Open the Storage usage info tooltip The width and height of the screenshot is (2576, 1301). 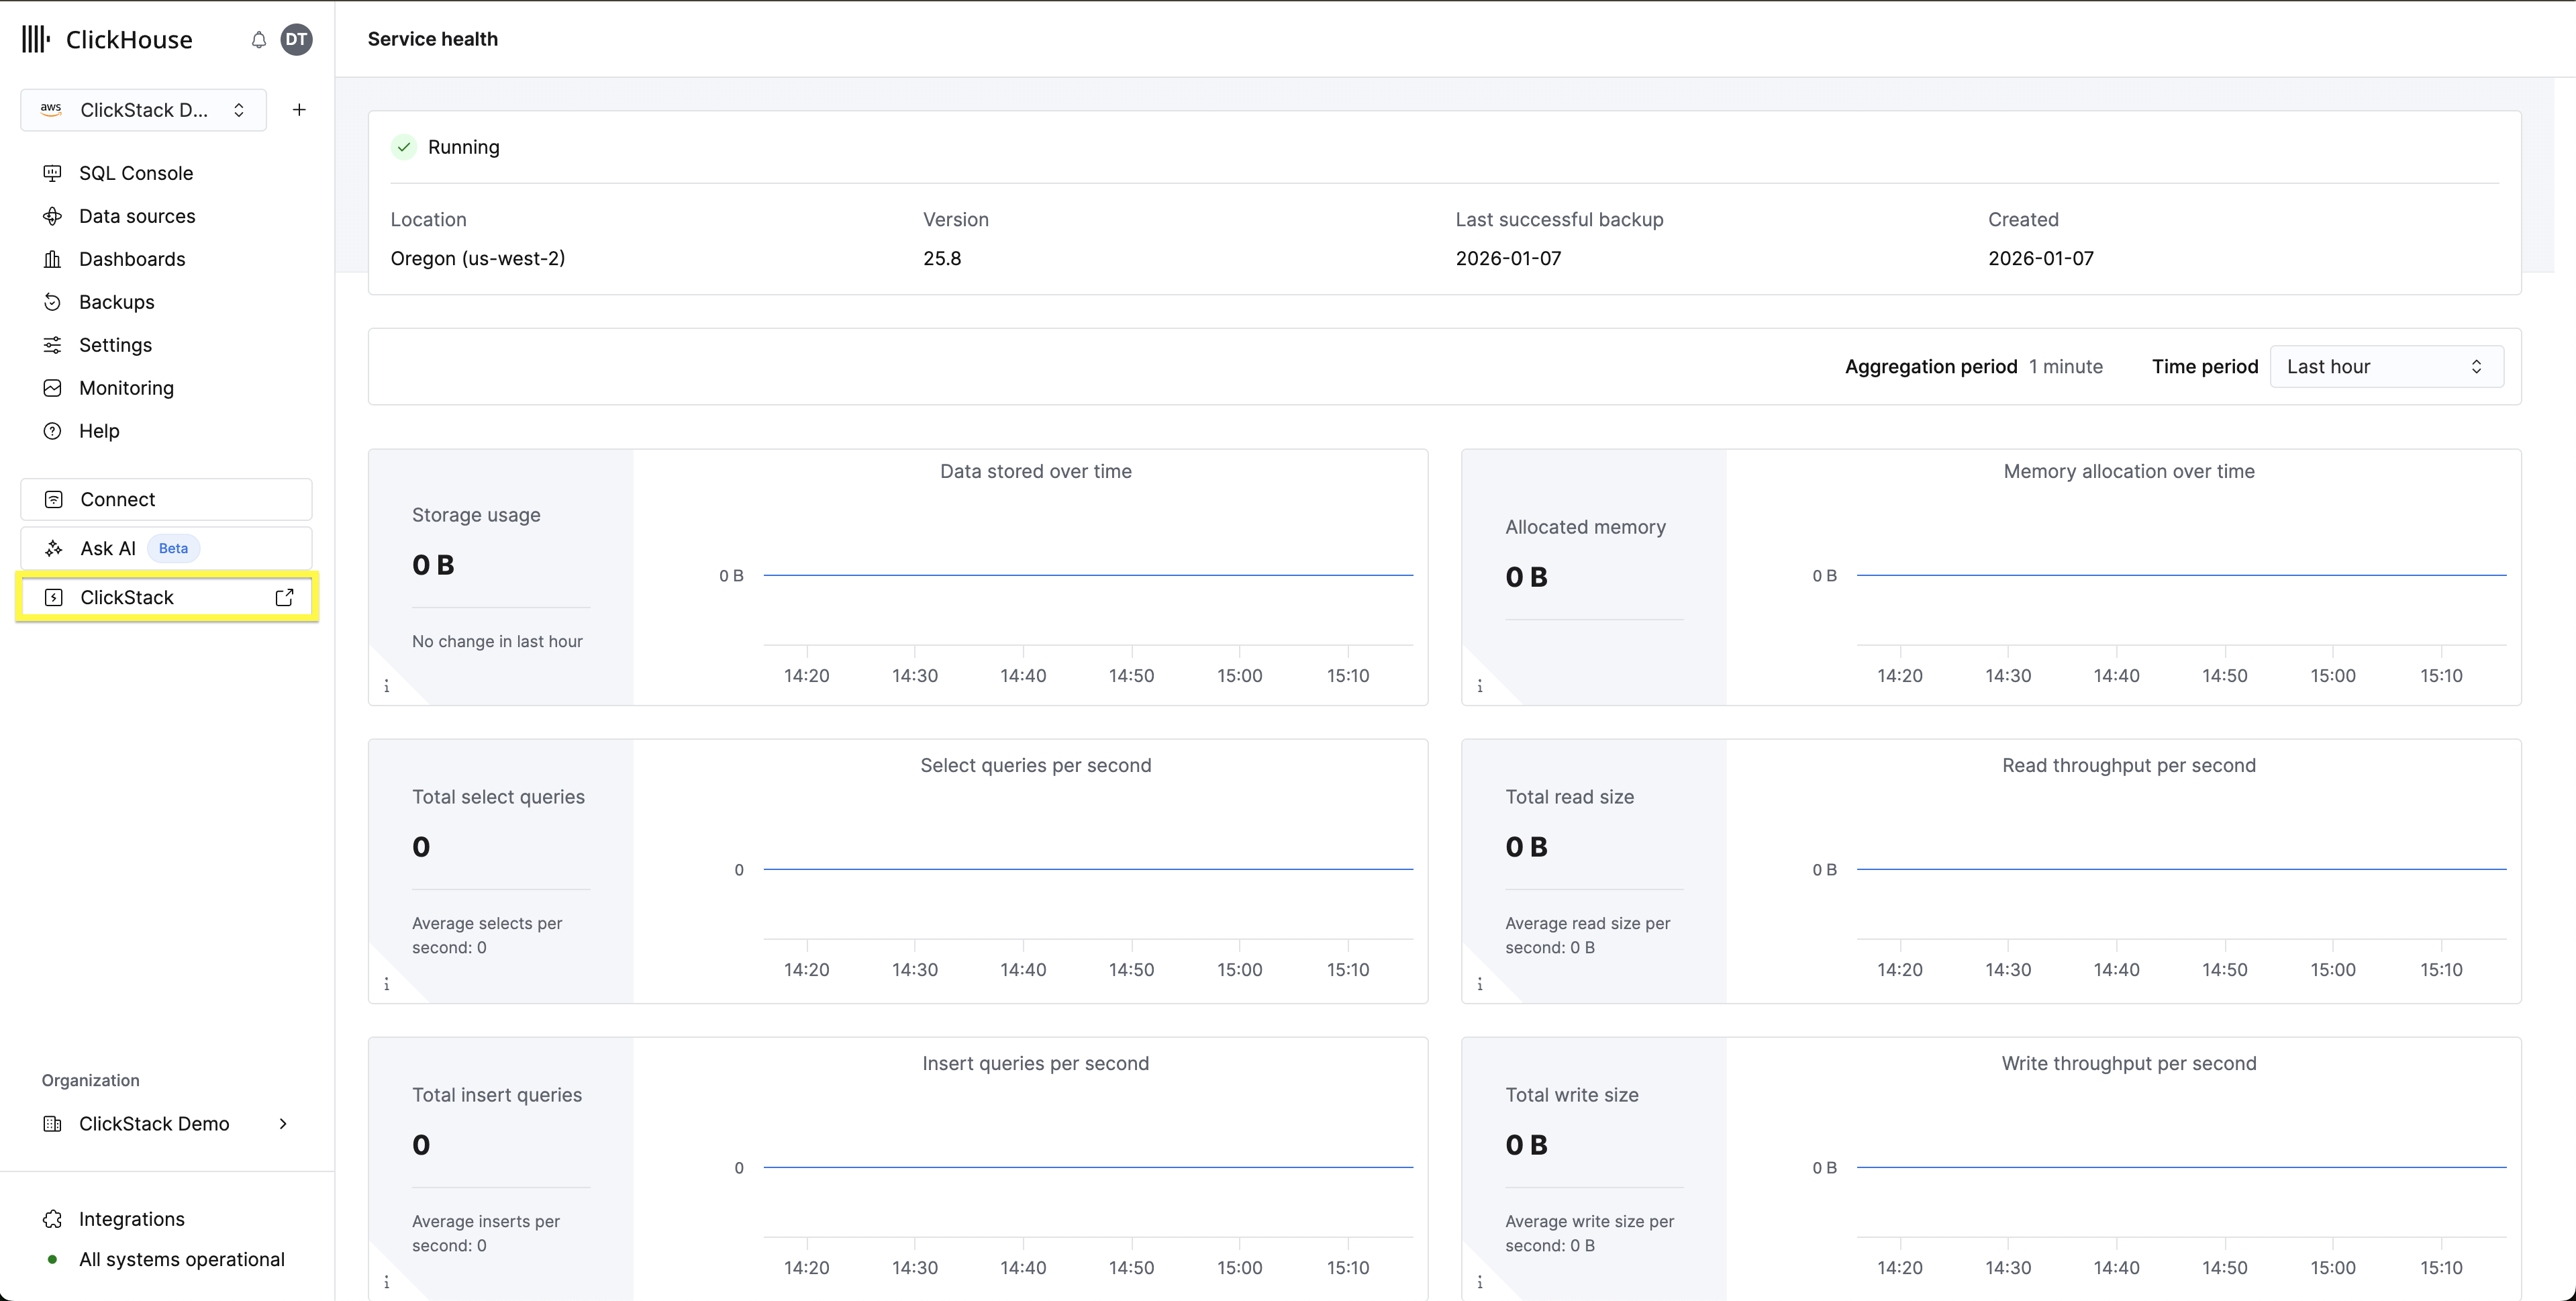387,687
